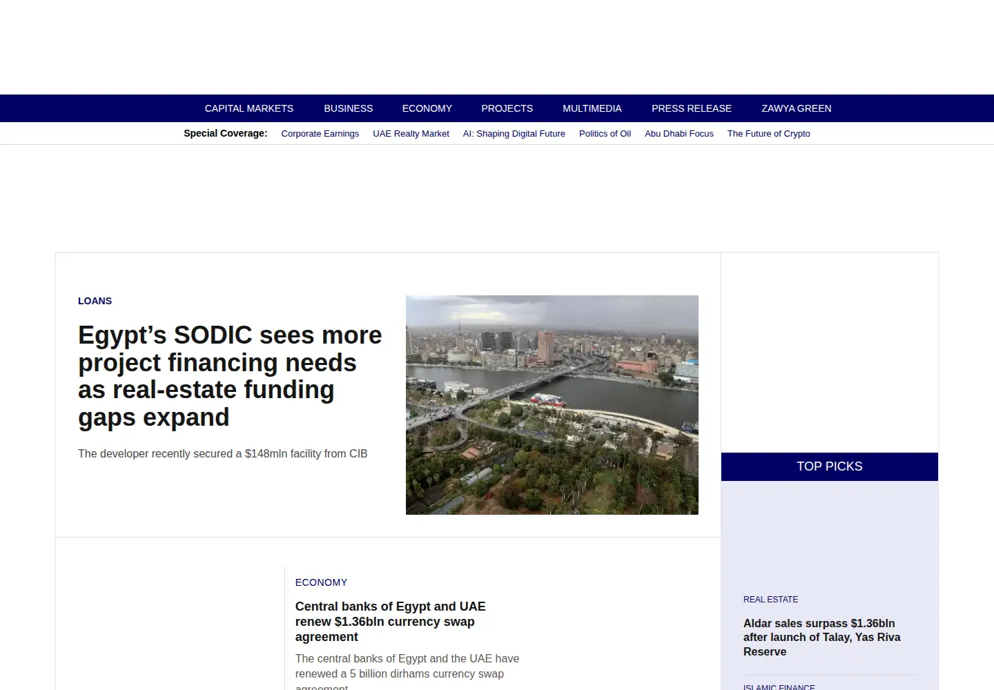The height and width of the screenshot is (690, 994).
Task: Click the SODIC $148mln facility summary text
Action: [222, 453]
